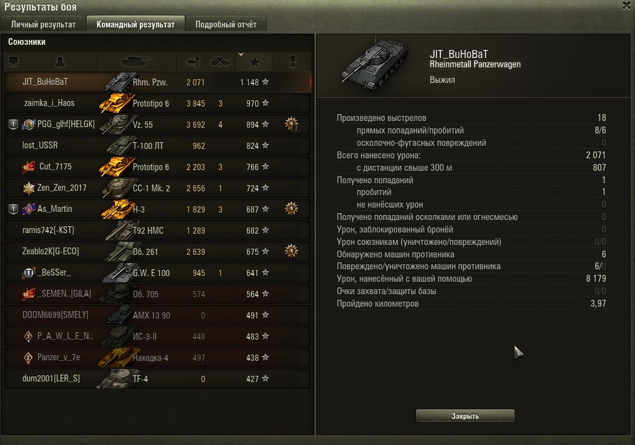Click the medal icon on As_Martin row
The image size is (635, 445).
291,209
